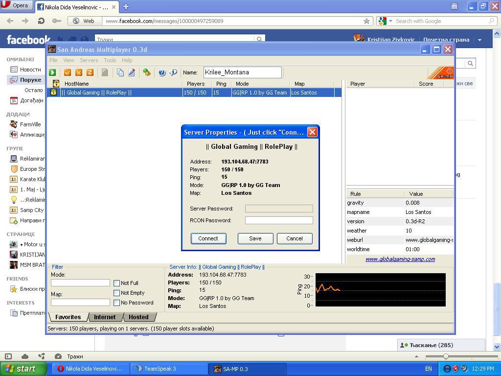Click the server properties pencil icon
This screenshot has width=501, height=376.
coord(132,72)
